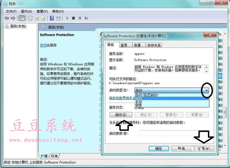Click the 启动(S) button

[x=121, y=115]
